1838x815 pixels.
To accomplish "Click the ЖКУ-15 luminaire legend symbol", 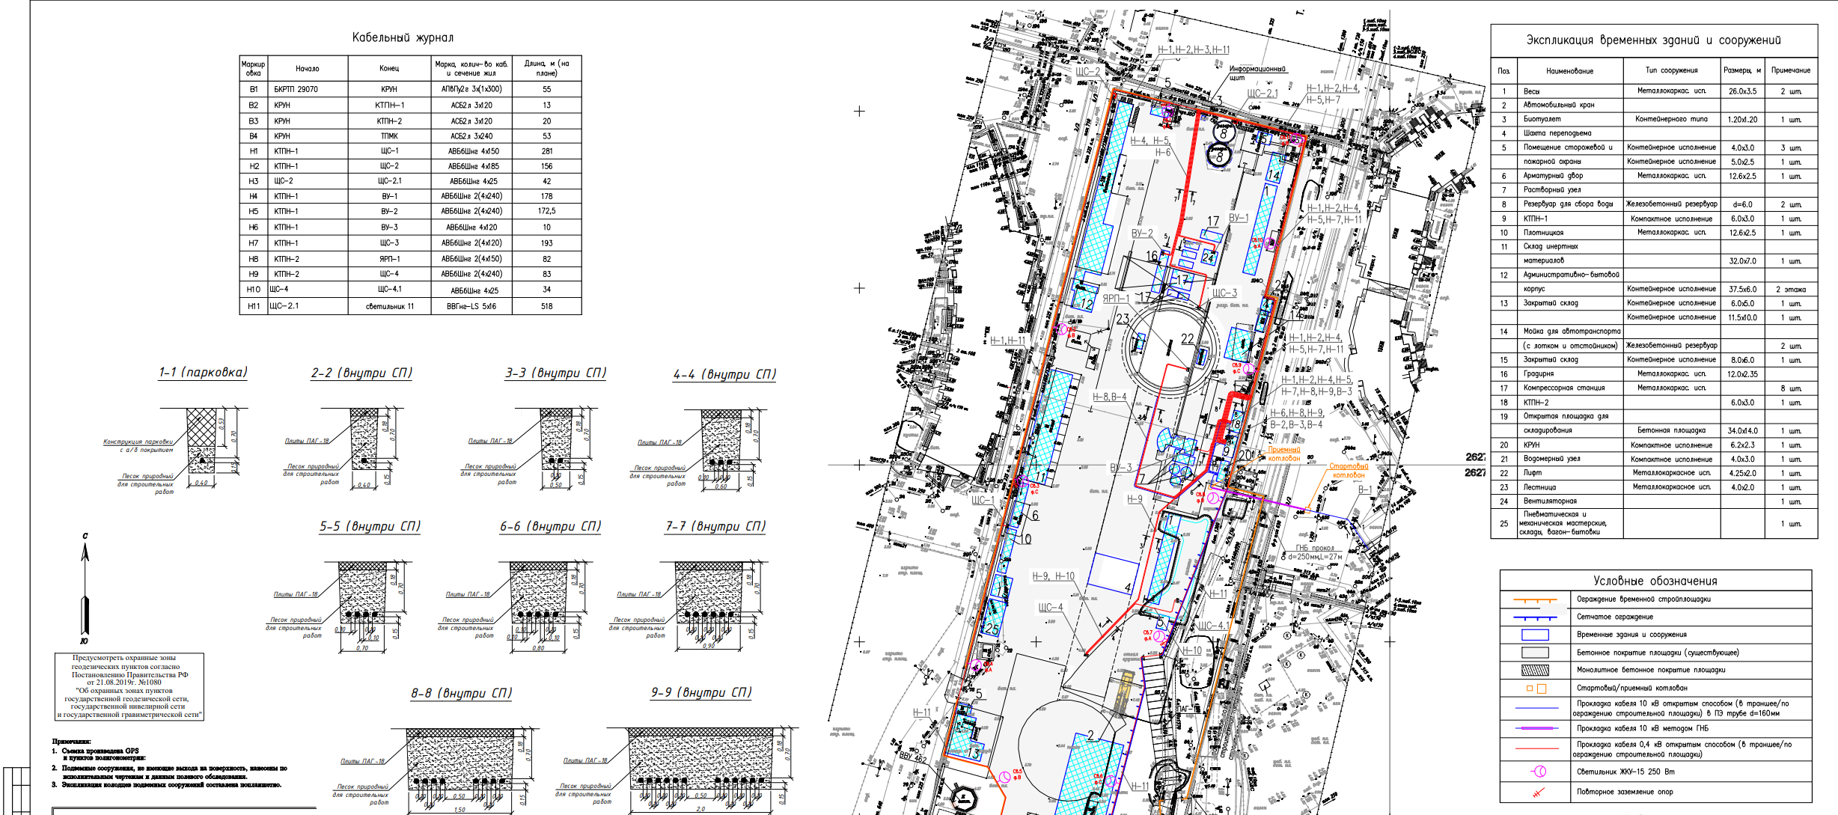I will coord(1539,772).
